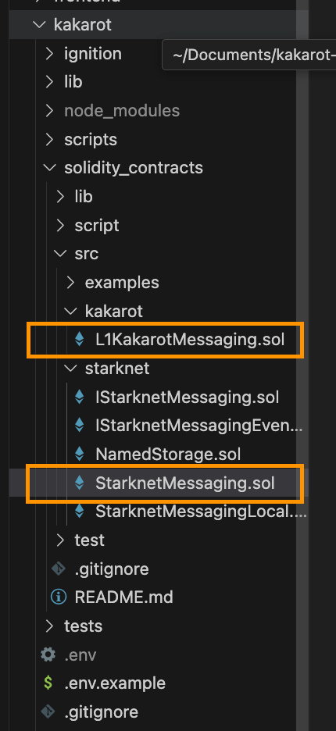Click the dollar icon next to .env.example
336x731 pixels.
48,683
